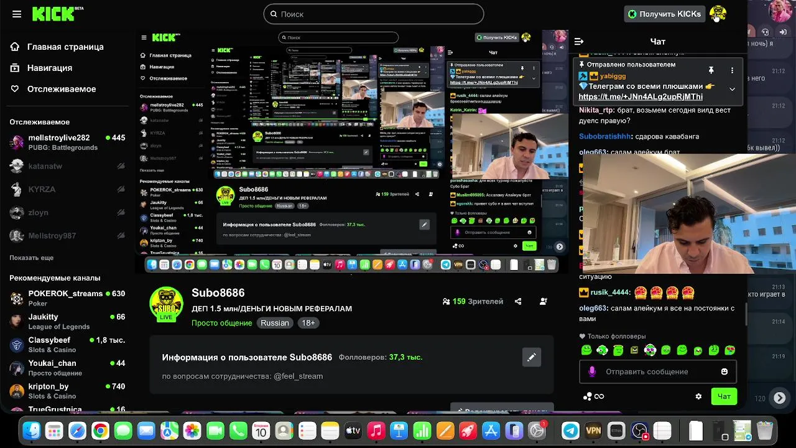Click the round arrow button in the Telegram window

tap(779, 398)
